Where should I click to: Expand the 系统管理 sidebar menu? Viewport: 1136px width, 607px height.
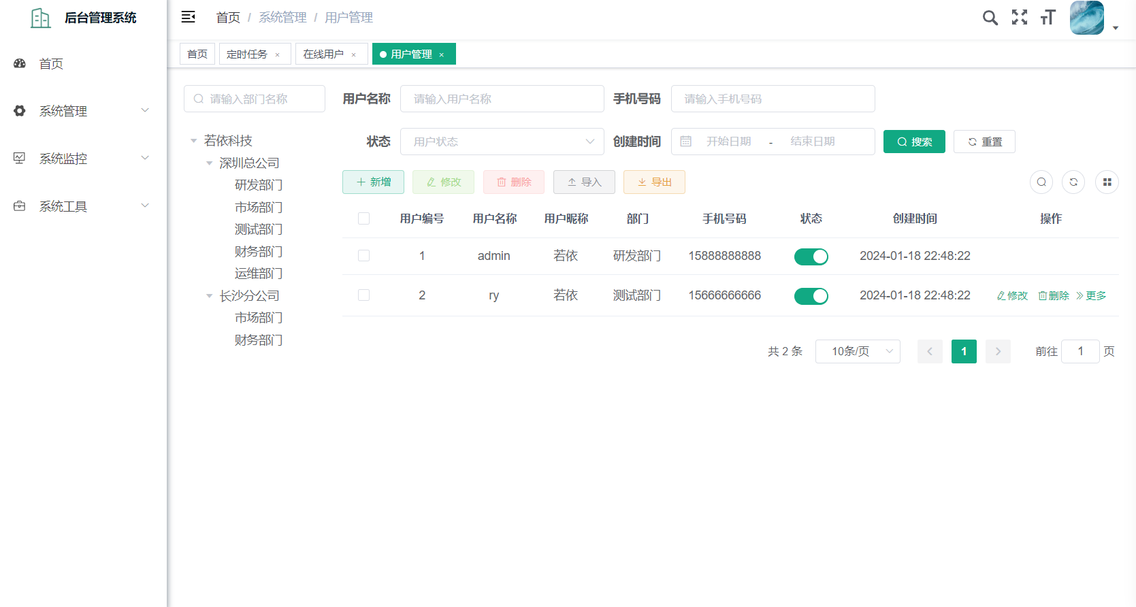(x=82, y=111)
